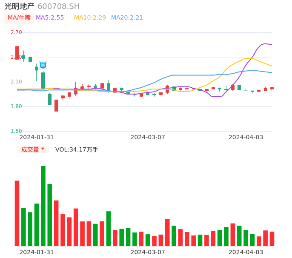
Task: Select the MA/牛熊 indicator tab
Action: click(x=19, y=18)
